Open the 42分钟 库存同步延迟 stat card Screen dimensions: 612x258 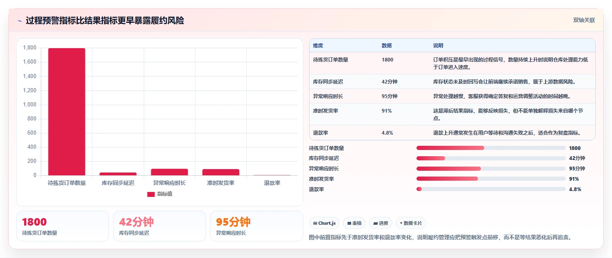click(159, 226)
